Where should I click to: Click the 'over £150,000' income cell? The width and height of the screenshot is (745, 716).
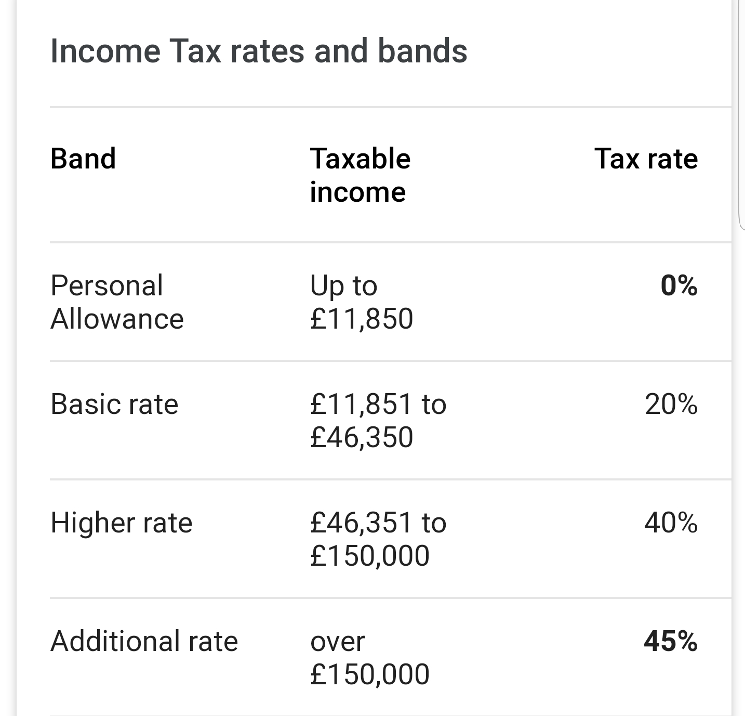(370, 658)
